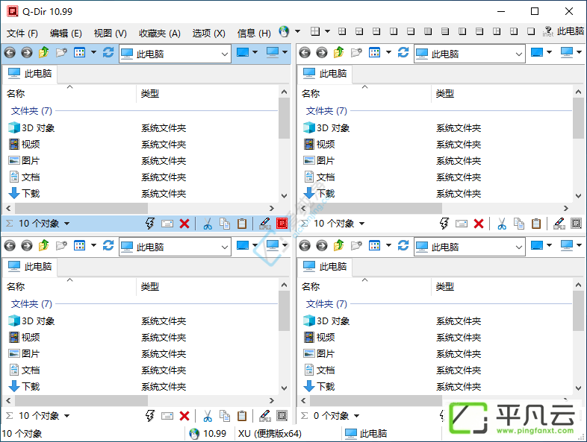
Task: Click scissors cut icon in top-left pane
Action: (x=208, y=224)
